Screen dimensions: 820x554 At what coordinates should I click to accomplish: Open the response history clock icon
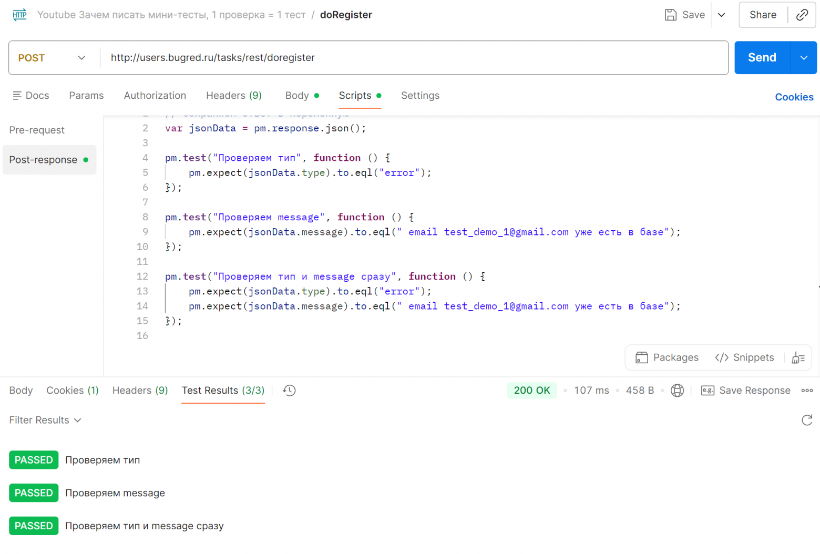tap(289, 391)
